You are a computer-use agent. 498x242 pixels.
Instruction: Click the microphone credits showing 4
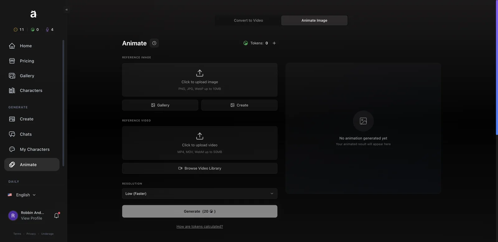click(x=50, y=30)
